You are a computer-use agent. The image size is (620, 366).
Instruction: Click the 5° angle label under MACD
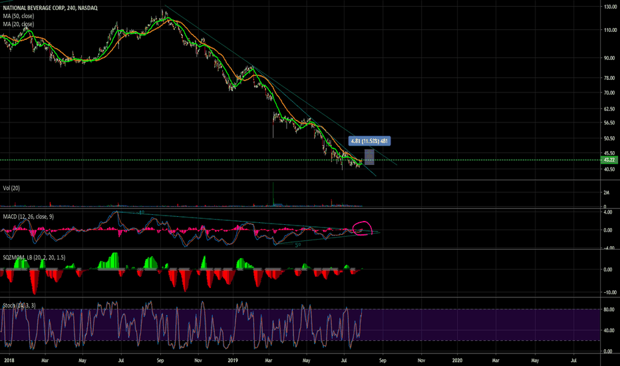pyautogui.click(x=298, y=246)
